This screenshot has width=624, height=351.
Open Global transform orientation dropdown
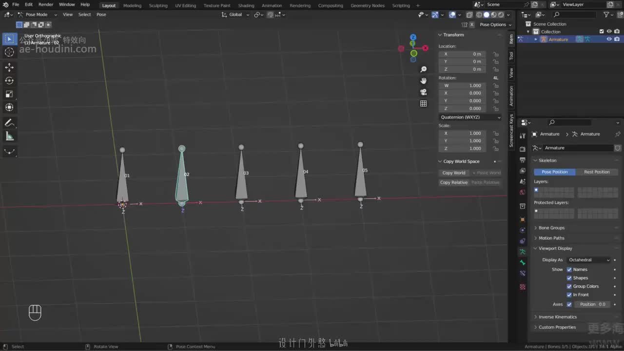(235, 15)
